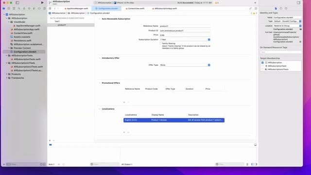Image resolution: width=311 pixels, height=175 pixels.
Task: Toggle the navigator sidebar icon
Action: coord(17,3)
